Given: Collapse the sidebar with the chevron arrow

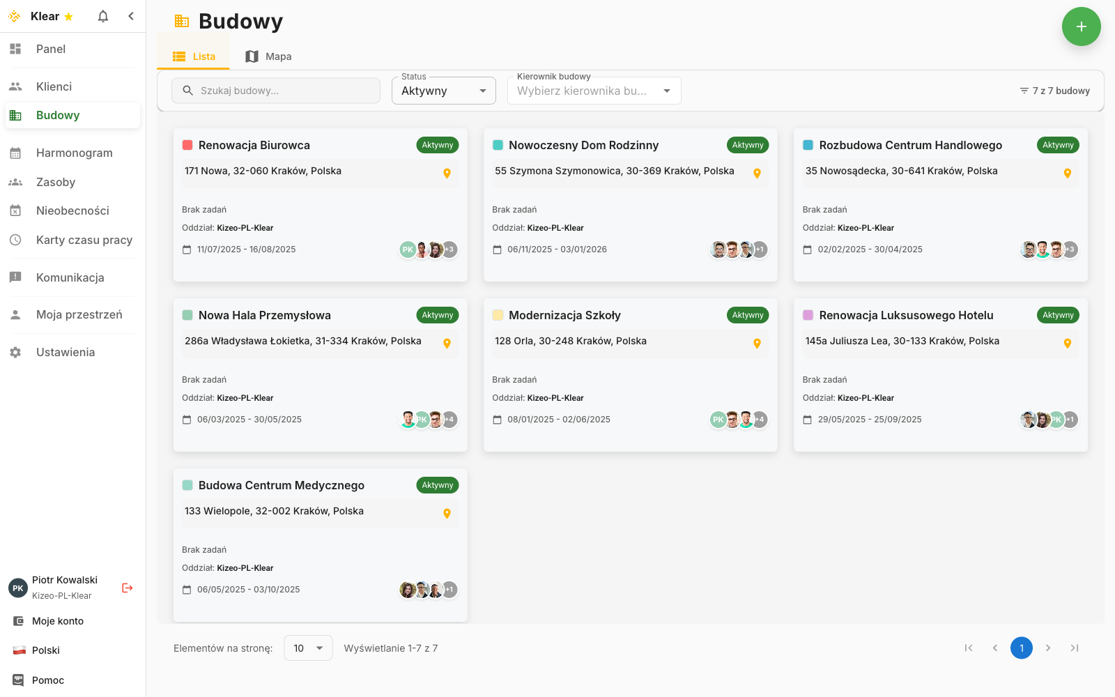Looking at the screenshot, I should tap(131, 16).
